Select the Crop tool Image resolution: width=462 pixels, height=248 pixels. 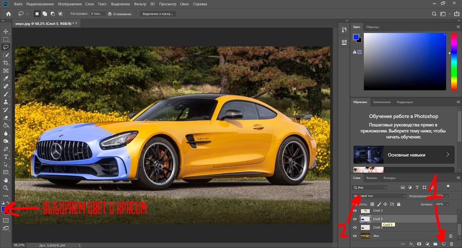point(6,63)
